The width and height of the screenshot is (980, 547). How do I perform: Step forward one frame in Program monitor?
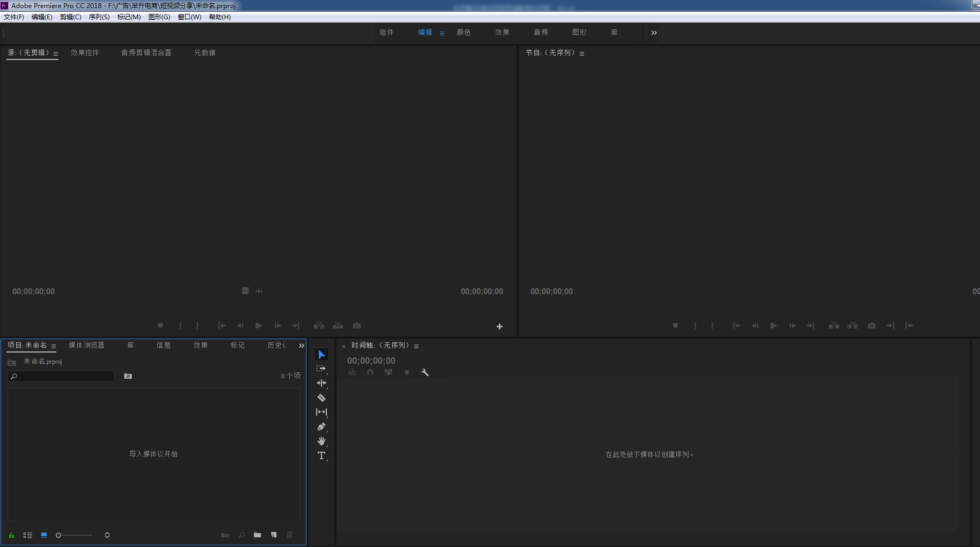coord(792,326)
